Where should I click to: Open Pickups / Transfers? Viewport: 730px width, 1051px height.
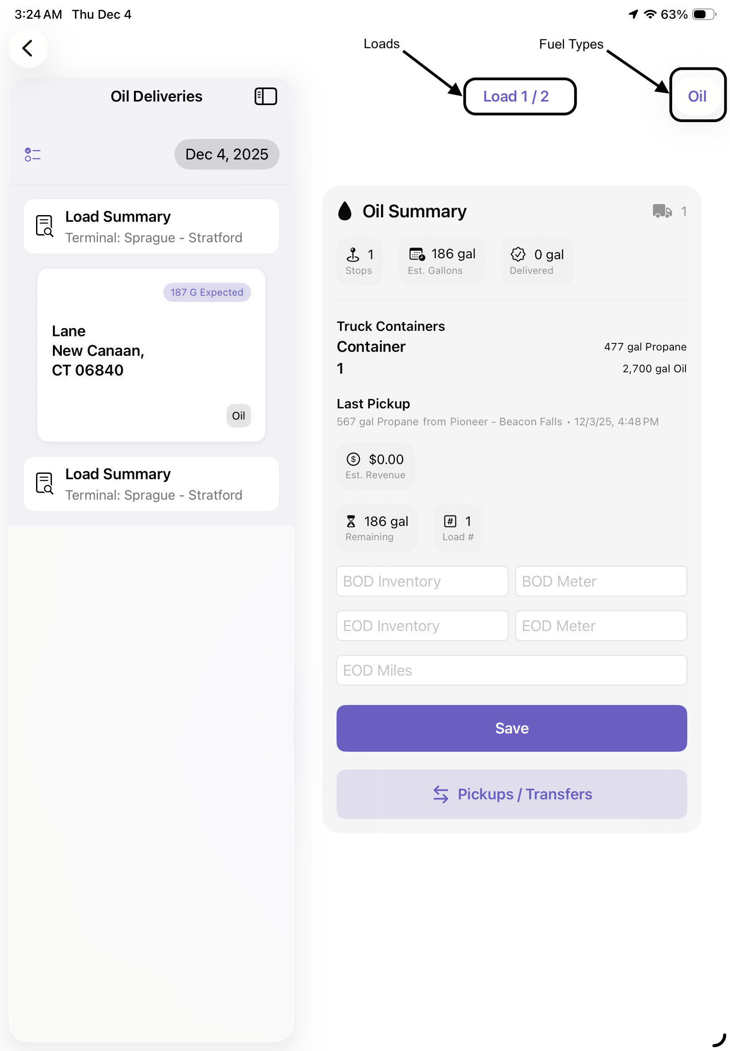511,794
